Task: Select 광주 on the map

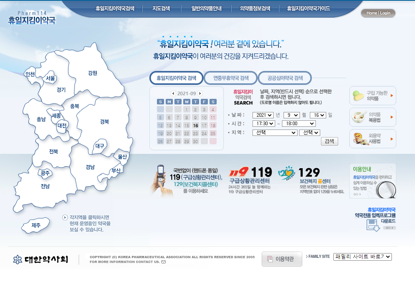Action: (x=45, y=173)
